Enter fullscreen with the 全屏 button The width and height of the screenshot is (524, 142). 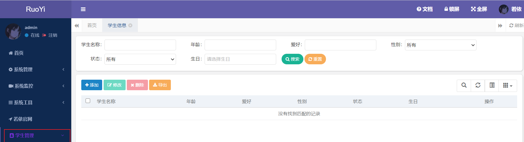click(x=479, y=9)
